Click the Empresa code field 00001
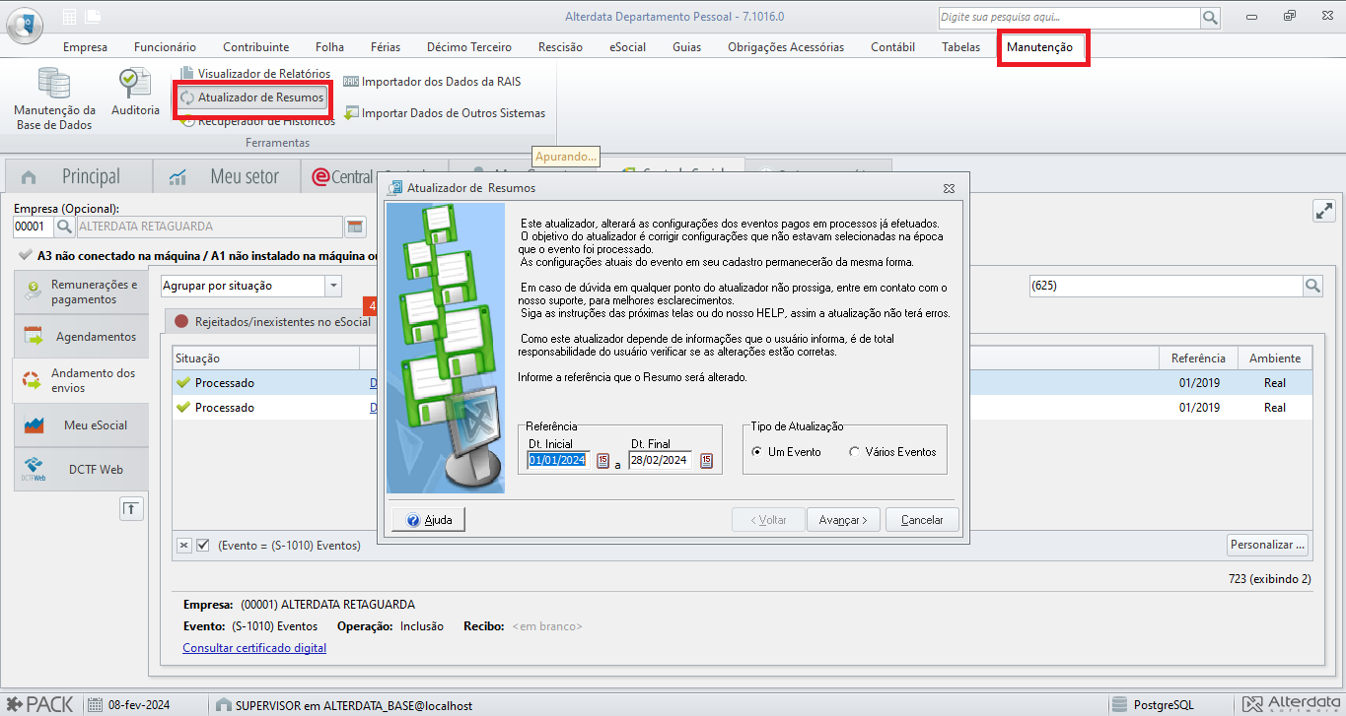1346x716 pixels. 33,227
